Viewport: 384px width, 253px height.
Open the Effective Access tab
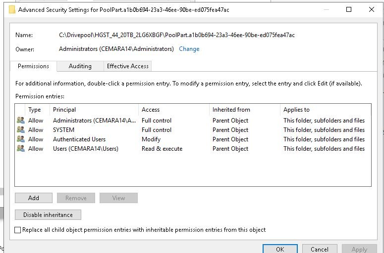(x=128, y=66)
